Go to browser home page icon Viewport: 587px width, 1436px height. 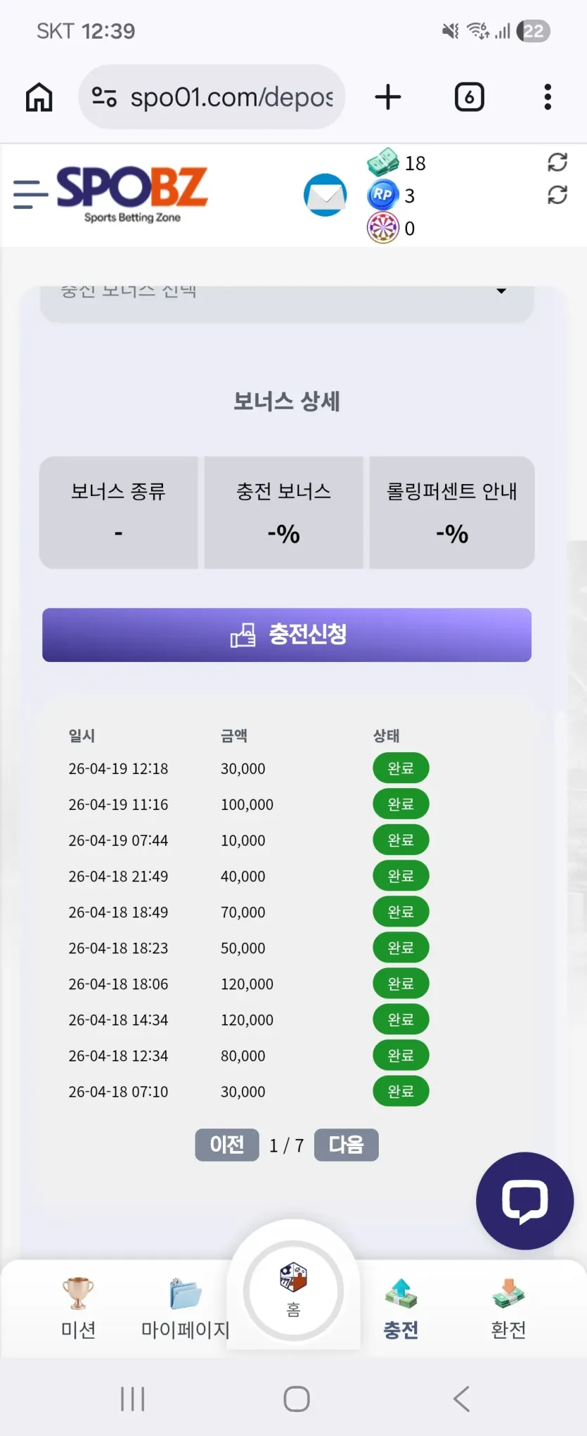point(39,97)
